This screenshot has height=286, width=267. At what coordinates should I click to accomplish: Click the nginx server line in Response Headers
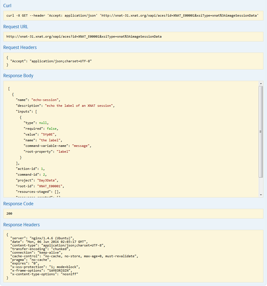click(x=42, y=238)
